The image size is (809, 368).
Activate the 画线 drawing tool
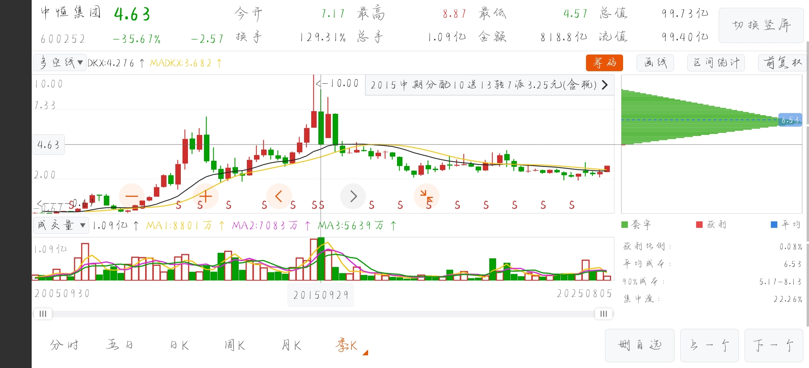coord(655,63)
